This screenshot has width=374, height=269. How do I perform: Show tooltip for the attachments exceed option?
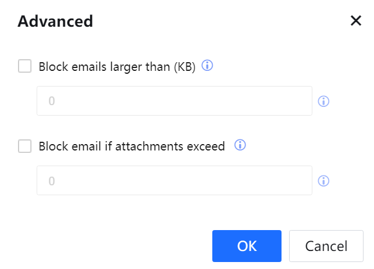240,146
